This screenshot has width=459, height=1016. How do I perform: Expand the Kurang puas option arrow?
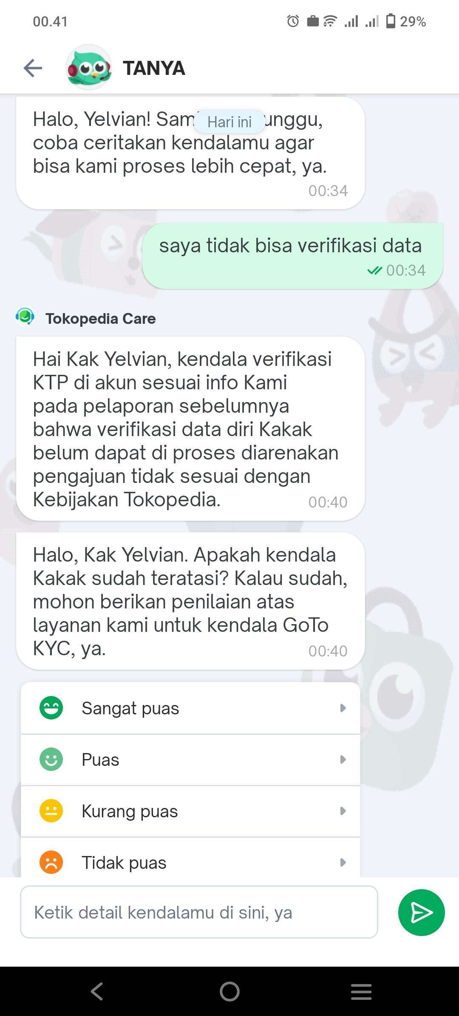(343, 811)
